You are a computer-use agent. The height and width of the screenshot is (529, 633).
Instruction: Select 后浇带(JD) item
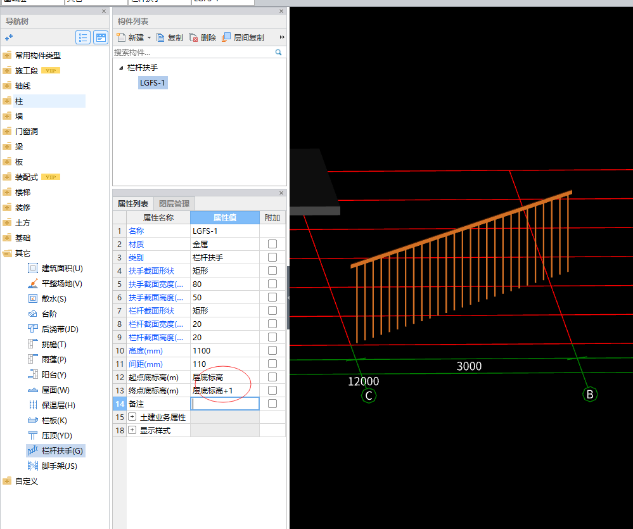[x=53, y=329]
